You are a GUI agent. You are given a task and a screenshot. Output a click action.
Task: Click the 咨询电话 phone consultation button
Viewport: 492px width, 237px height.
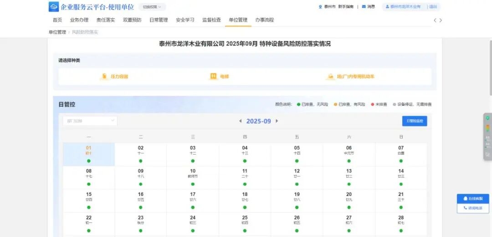(473, 208)
